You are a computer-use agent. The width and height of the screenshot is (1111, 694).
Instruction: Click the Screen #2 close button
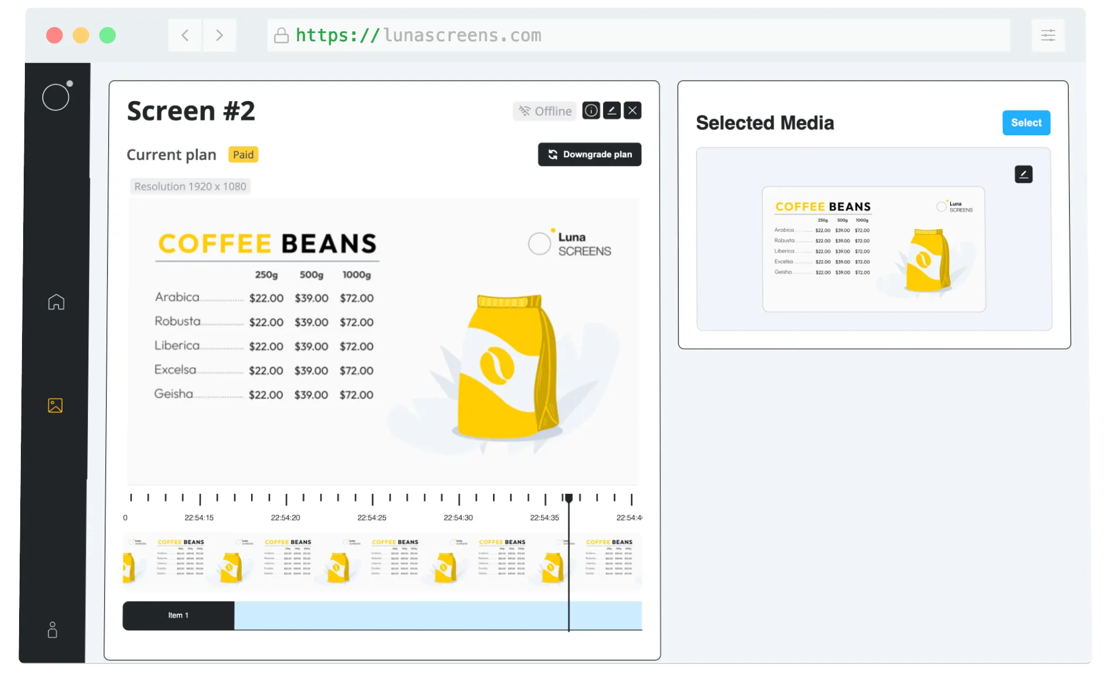point(632,110)
